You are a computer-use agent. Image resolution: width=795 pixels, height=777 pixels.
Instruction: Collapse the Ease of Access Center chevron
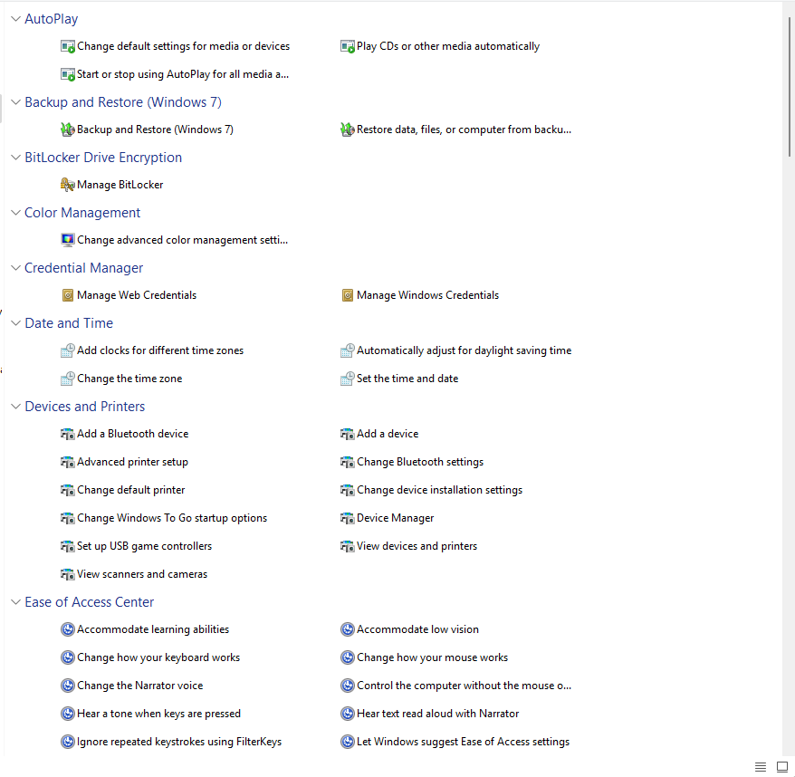(15, 602)
